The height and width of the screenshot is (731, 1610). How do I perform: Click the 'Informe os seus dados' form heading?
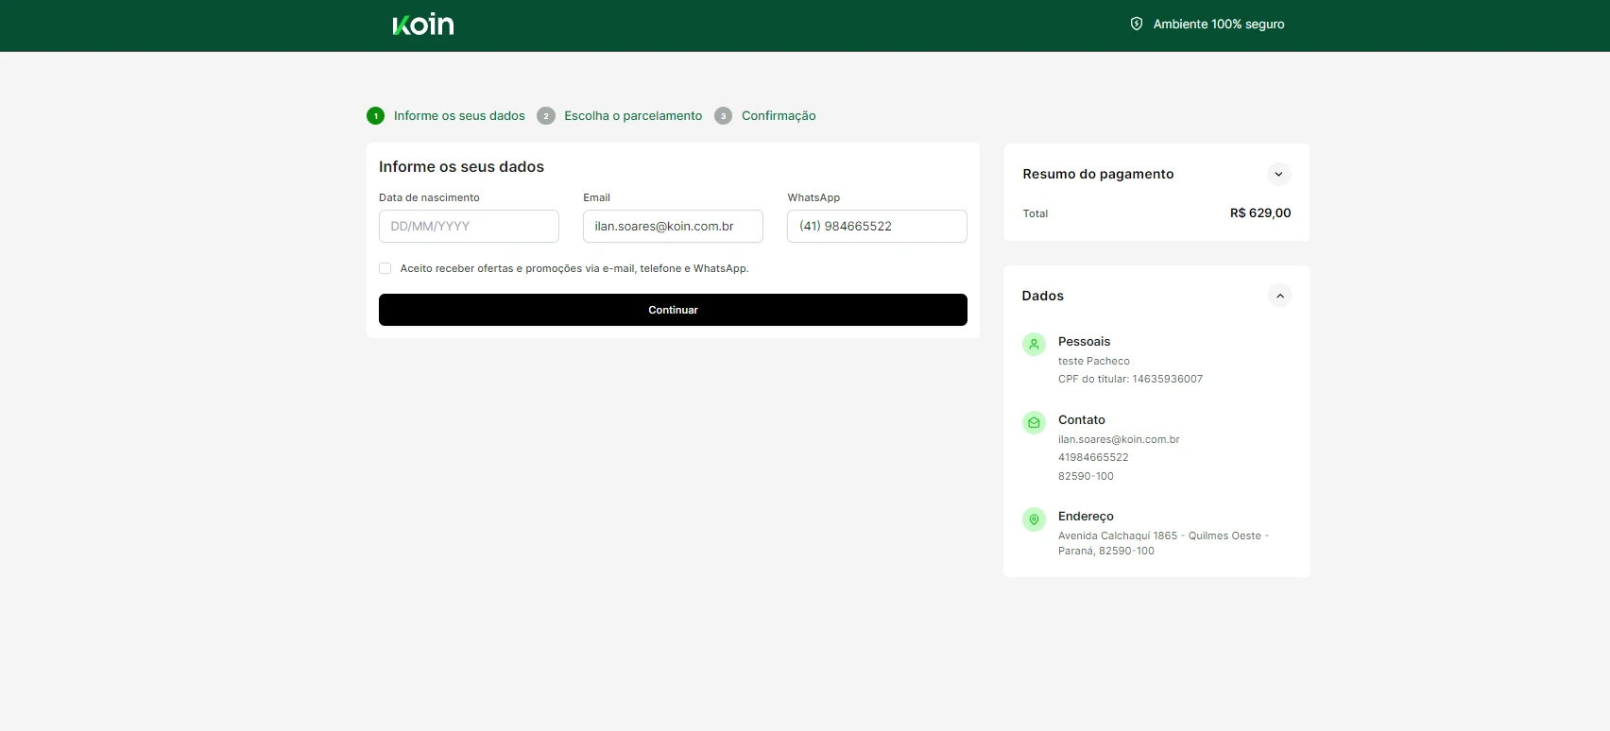[x=461, y=167]
